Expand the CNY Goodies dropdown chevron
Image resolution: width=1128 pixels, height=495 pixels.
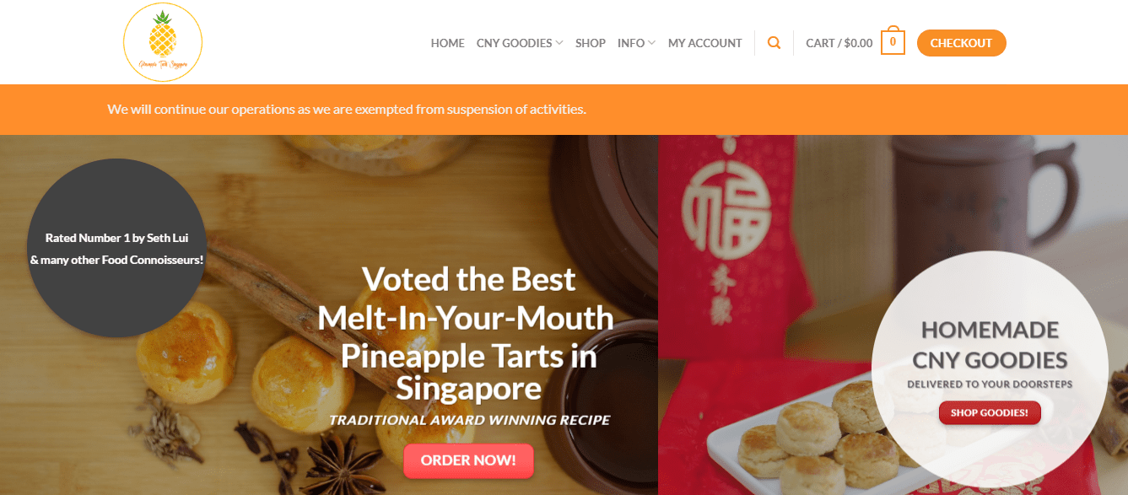click(x=559, y=43)
